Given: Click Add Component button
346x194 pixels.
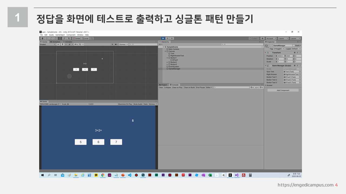Looking at the screenshot, I should (283, 90).
